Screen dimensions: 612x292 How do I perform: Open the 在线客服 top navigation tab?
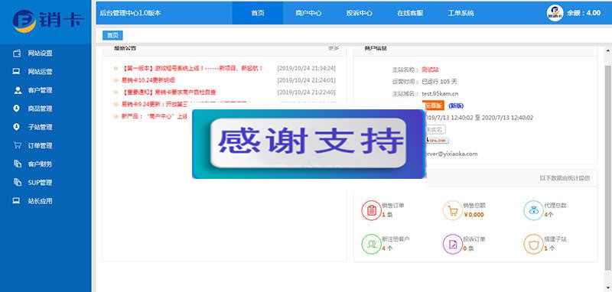pyautogui.click(x=410, y=13)
